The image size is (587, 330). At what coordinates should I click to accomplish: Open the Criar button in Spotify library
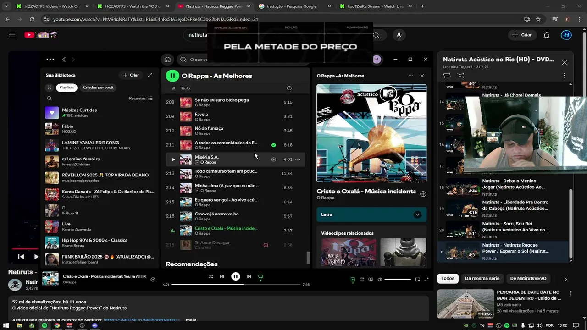pos(130,75)
